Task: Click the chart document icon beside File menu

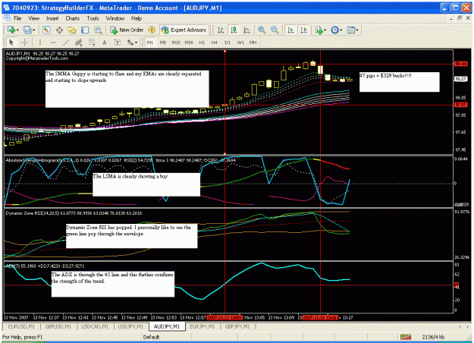Action: [7, 18]
